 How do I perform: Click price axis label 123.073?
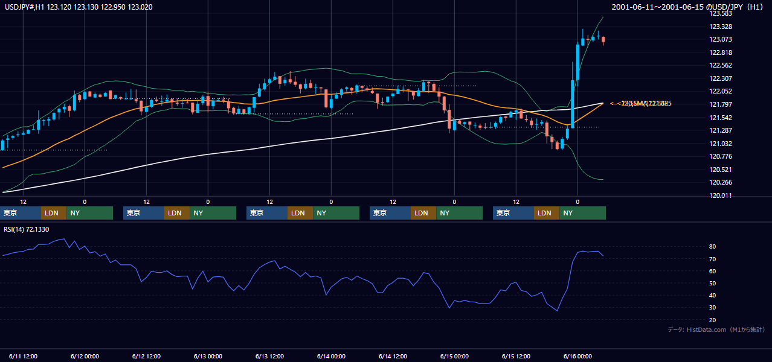721,39
